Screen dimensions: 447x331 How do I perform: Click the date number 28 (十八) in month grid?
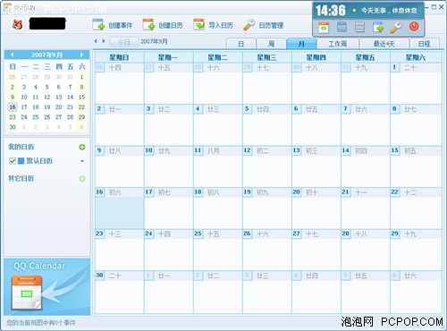345,233
